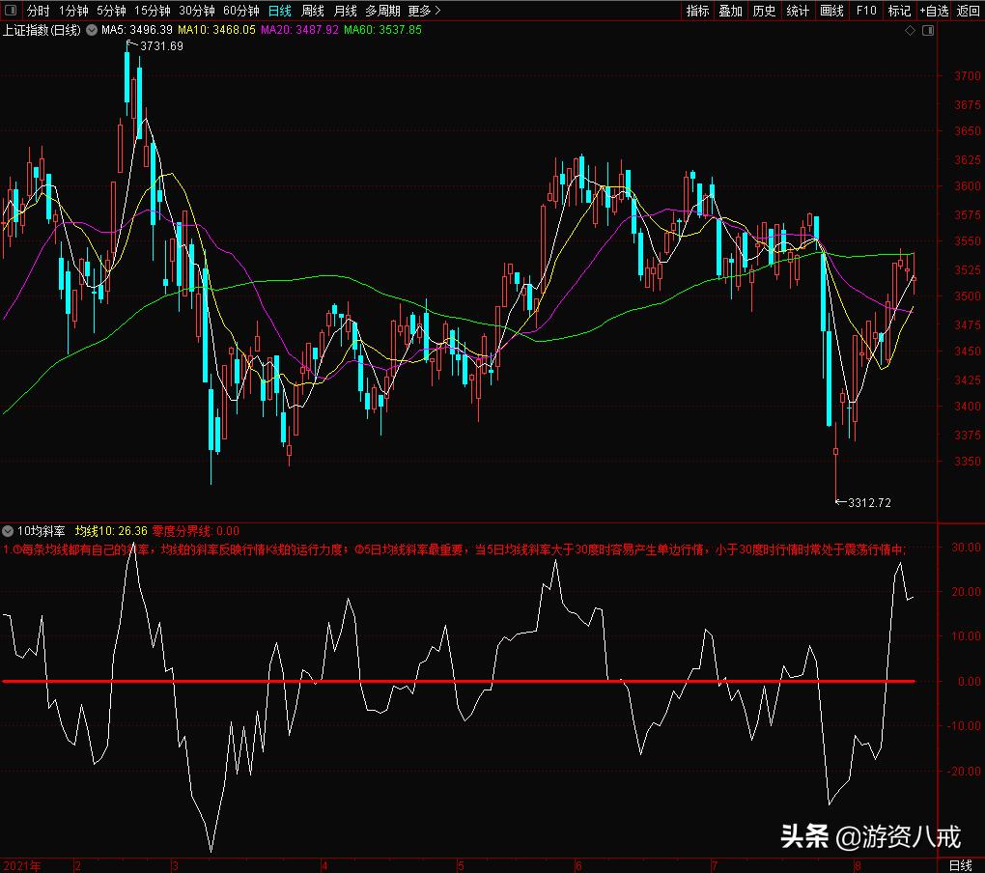The height and width of the screenshot is (873, 985).
Task: Open the 多周期 multi-period view
Action: [x=382, y=11]
